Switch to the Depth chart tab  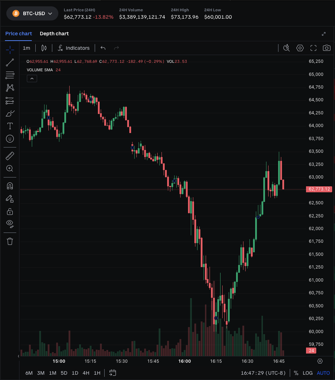54,34
